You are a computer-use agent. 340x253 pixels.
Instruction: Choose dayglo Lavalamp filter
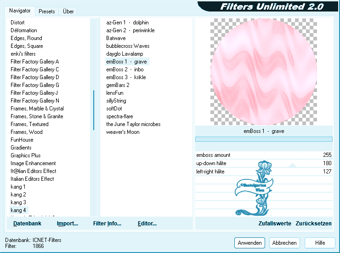125,54
